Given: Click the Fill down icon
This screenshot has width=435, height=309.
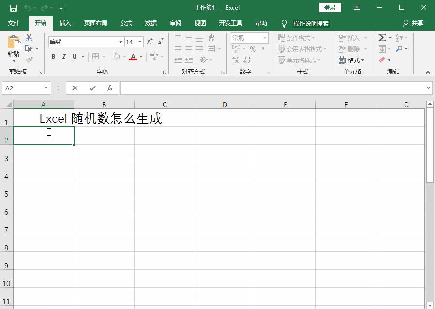Looking at the screenshot, I should coord(382,49).
